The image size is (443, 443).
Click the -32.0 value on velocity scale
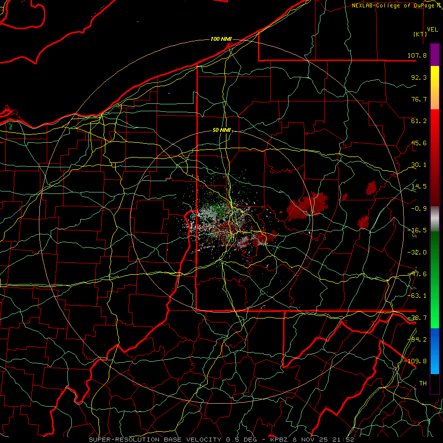(x=417, y=253)
